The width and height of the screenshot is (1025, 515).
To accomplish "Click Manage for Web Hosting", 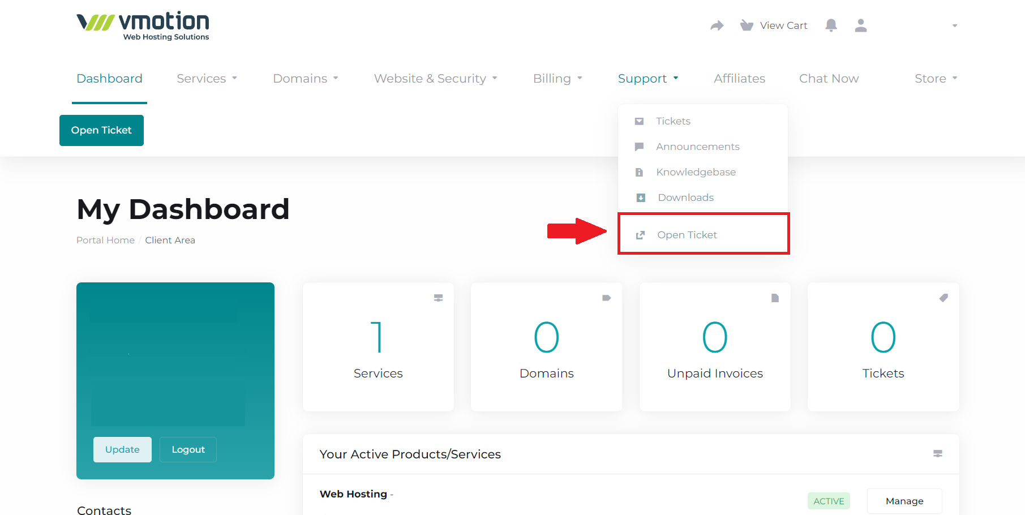I will pyautogui.click(x=904, y=501).
